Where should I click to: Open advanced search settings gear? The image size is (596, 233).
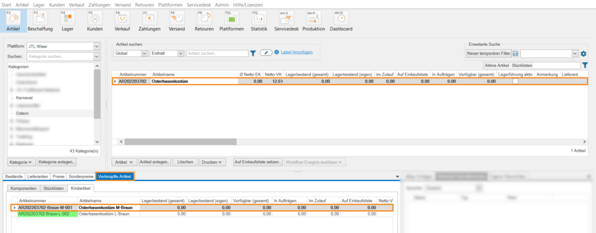[x=584, y=54]
